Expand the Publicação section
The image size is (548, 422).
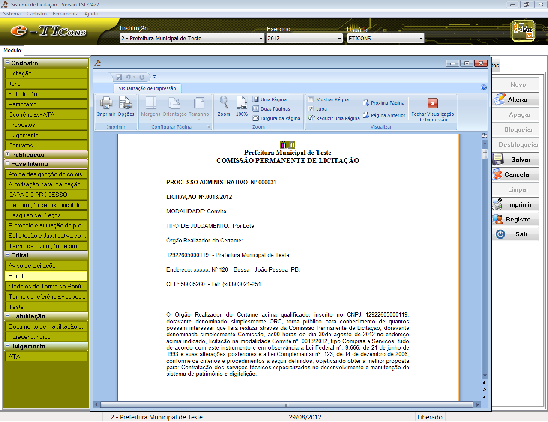tap(7, 154)
